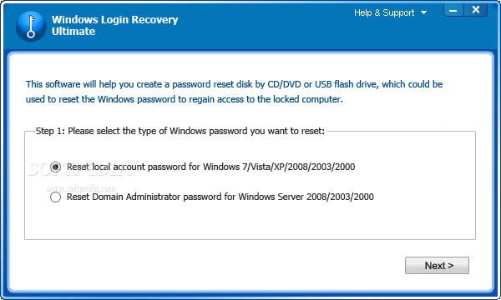
Task: Click the www.softpedia.com watermark text
Action: click(80, 188)
